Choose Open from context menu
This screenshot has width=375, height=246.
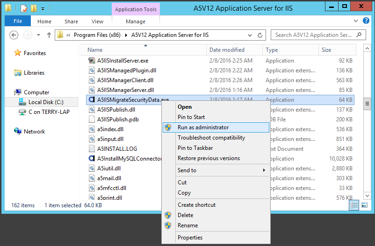pos(216,107)
